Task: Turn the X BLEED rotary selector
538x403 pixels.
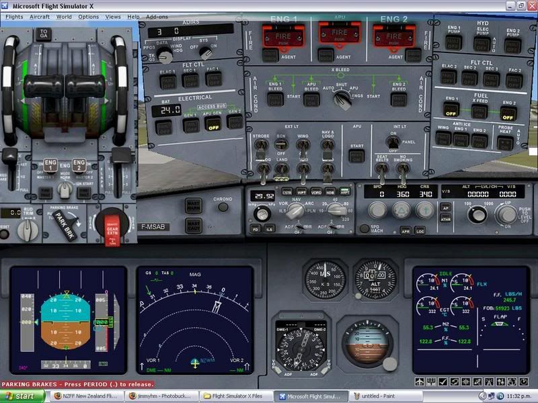Action: click(341, 99)
